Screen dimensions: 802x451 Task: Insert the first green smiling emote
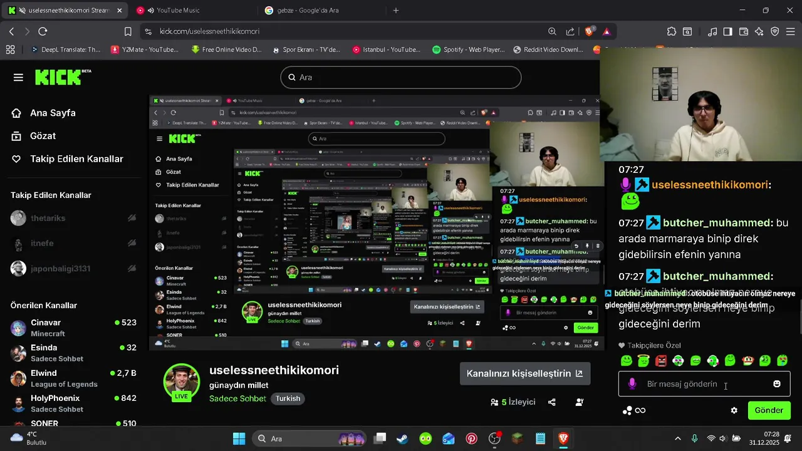626,361
